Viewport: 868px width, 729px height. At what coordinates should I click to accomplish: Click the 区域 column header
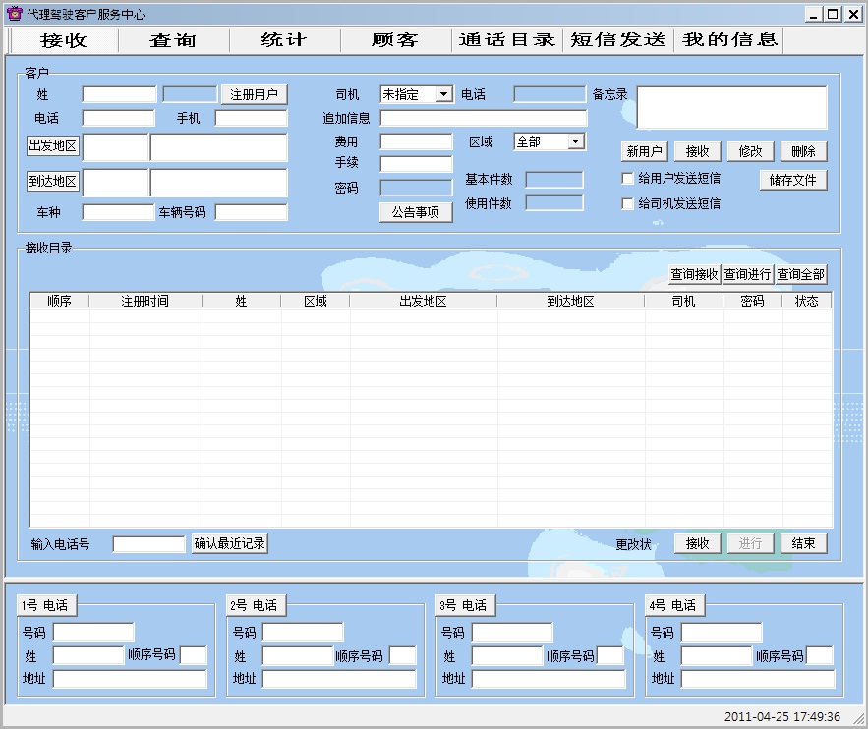[x=315, y=301]
